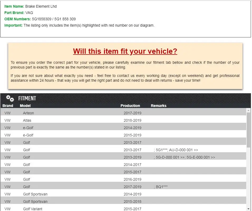The height and width of the screenshot is (211, 252).
Task: Click the OEM number 5G1858309 / 5G1 858 309
Action: [54, 19]
